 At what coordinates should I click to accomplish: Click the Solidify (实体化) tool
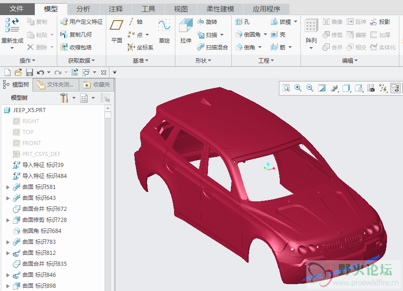[x=383, y=47]
